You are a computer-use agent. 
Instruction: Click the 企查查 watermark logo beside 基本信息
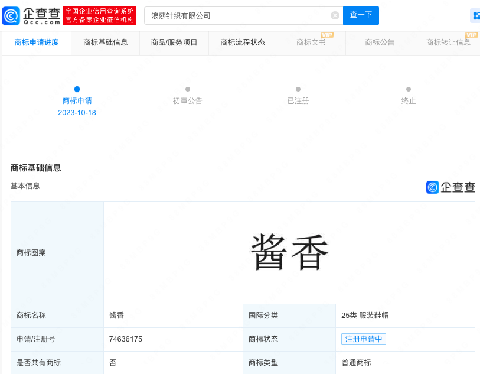(x=450, y=187)
